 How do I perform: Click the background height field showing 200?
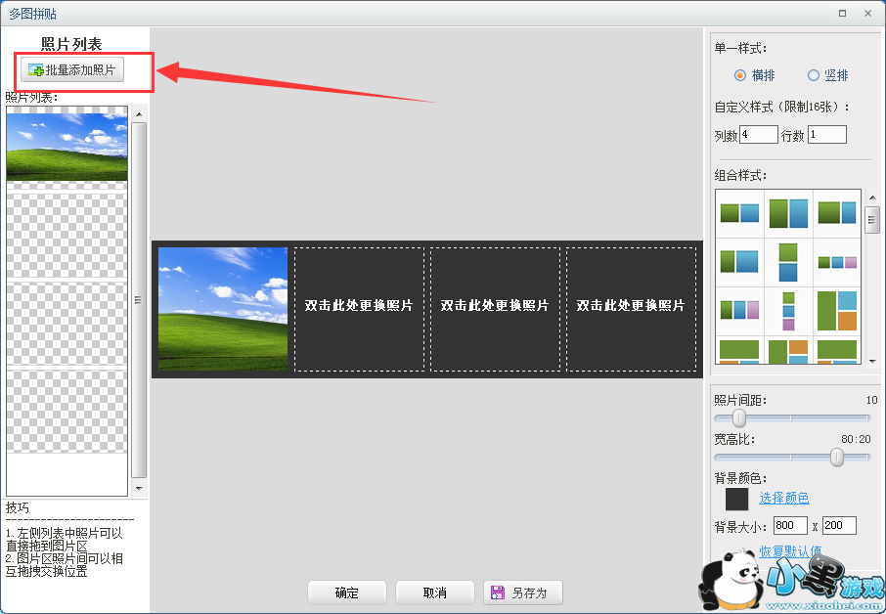tap(839, 525)
